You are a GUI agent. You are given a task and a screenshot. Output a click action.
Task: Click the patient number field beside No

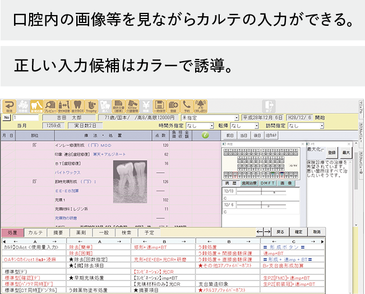pos(21,118)
